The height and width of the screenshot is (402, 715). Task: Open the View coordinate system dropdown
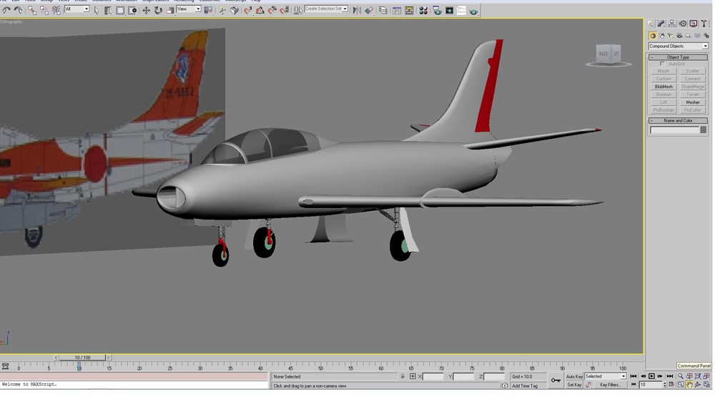(189, 9)
